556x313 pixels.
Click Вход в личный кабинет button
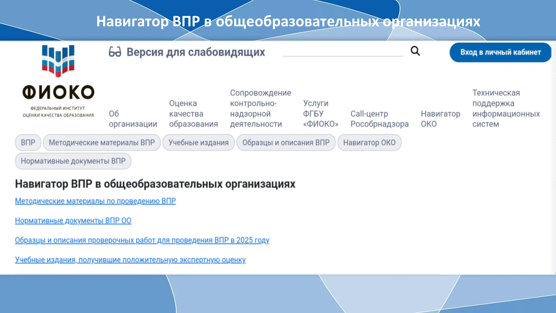(x=501, y=52)
